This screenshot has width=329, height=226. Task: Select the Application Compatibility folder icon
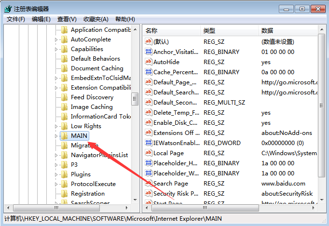65,30
